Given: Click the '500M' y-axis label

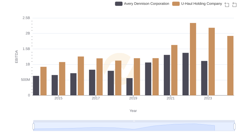Looking at the screenshot, I should 25,80.
